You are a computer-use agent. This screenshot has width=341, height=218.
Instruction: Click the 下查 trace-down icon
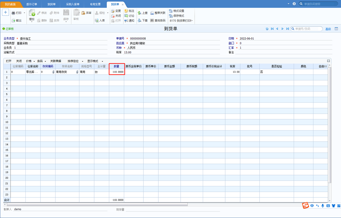pyautogui.click(x=140, y=20)
